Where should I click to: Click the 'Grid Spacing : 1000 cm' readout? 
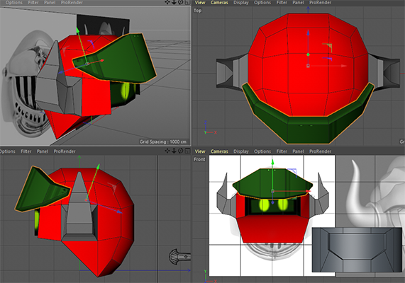coord(163,141)
